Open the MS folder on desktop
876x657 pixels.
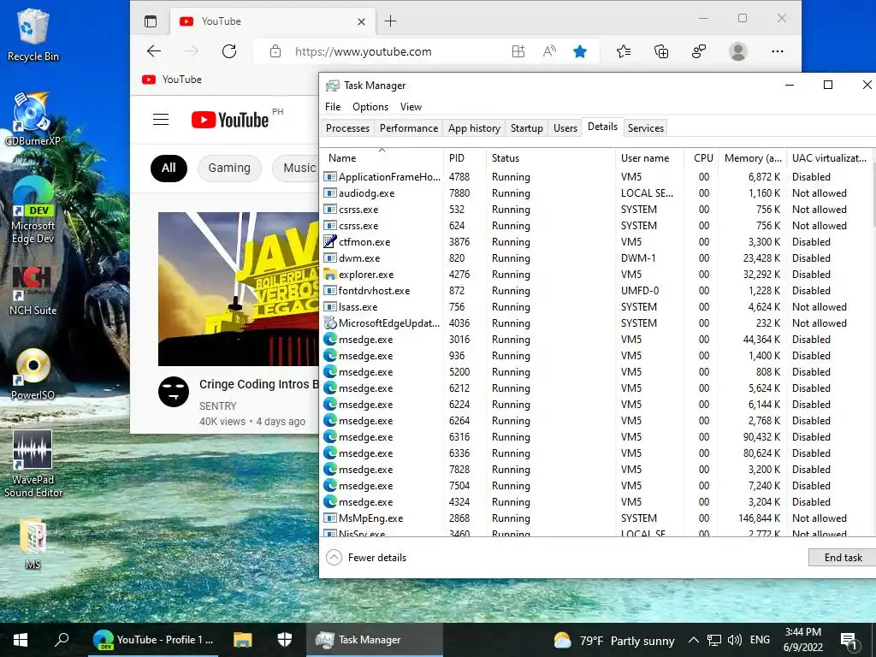click(33, 544)
